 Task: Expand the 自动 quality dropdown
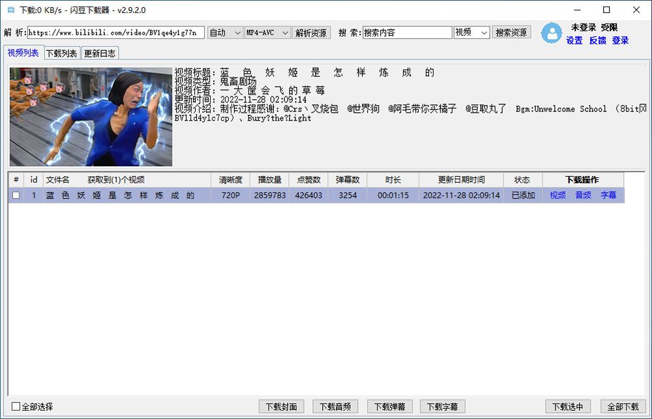coord(224,33)
